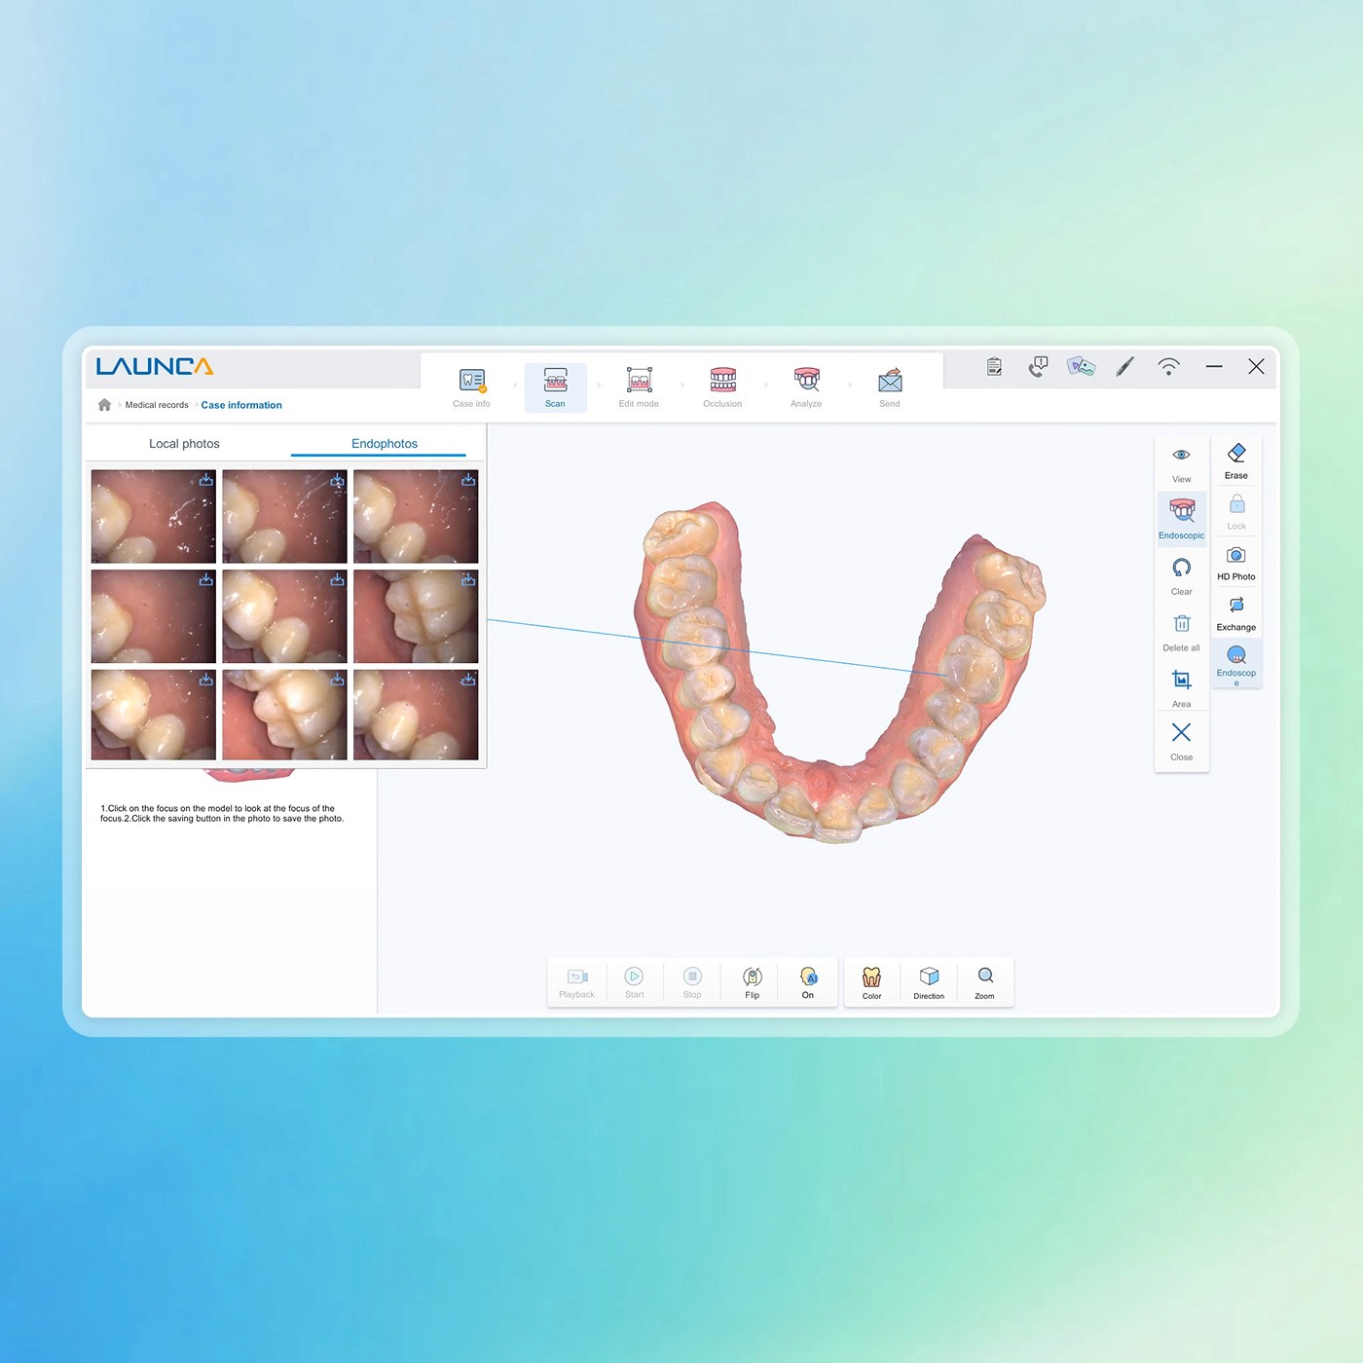Click the 3D dental arch model
The height and width of the screenshot is (1363, 1363).
coord(839,672)
